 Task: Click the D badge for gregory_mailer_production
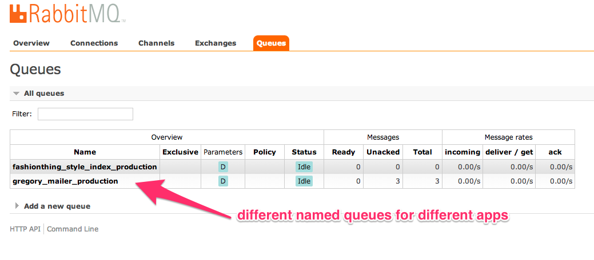(223, 181)
